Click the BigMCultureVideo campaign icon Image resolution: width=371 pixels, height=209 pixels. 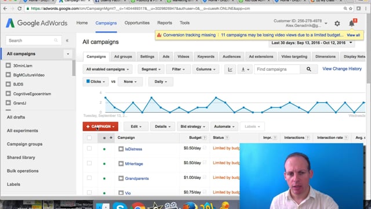click(8, 75)
